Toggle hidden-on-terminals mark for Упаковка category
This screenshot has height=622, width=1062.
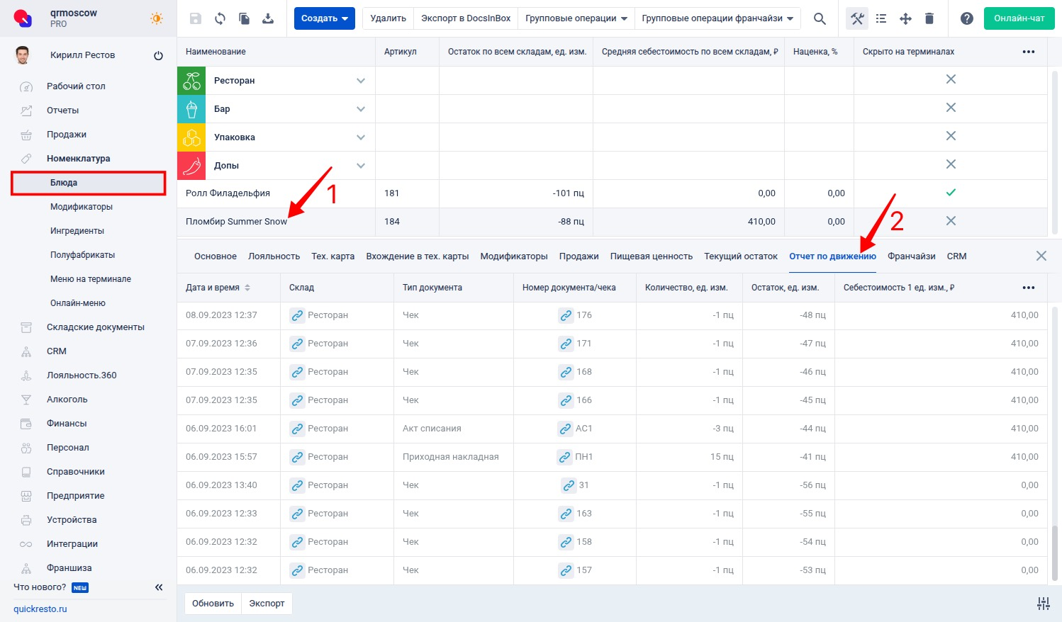951,136
